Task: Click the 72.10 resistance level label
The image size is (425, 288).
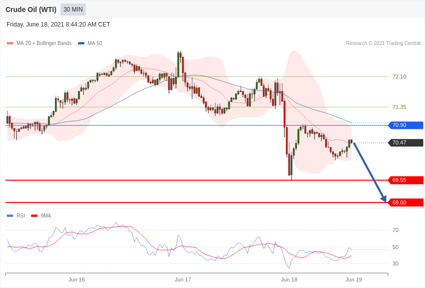Action: pos(399,76)
